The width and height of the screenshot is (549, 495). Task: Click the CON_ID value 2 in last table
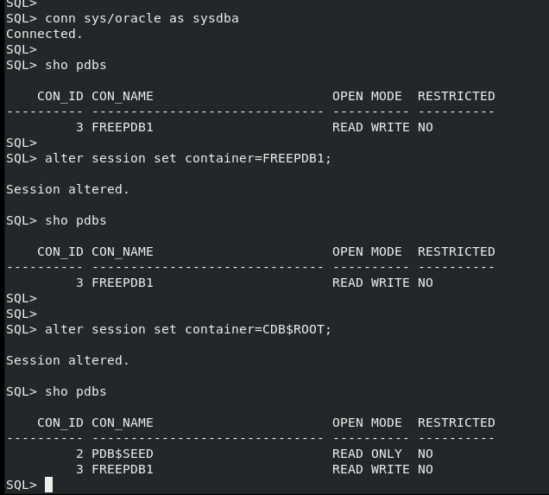79,454
